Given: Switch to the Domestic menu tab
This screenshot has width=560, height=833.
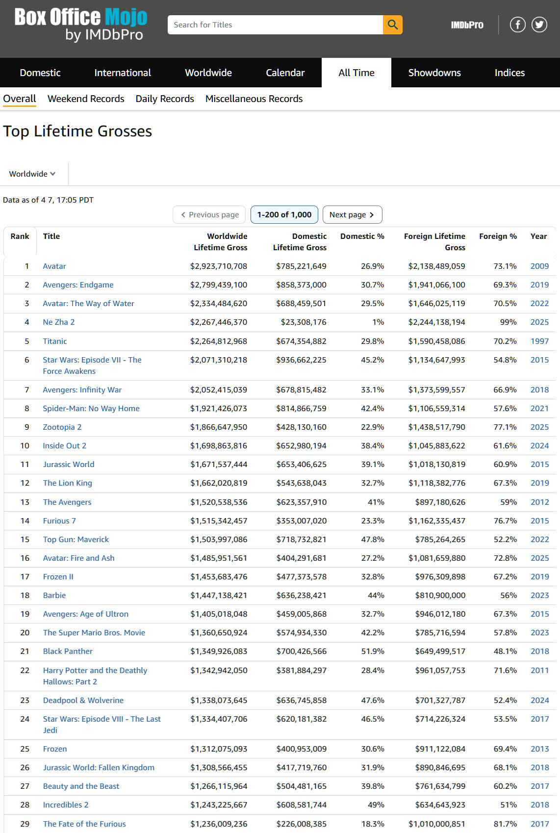Looking at the screenshot, I should coord(40,73).
